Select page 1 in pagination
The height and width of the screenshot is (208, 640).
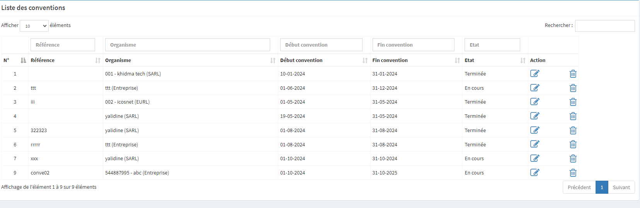(x=602, y=188)
